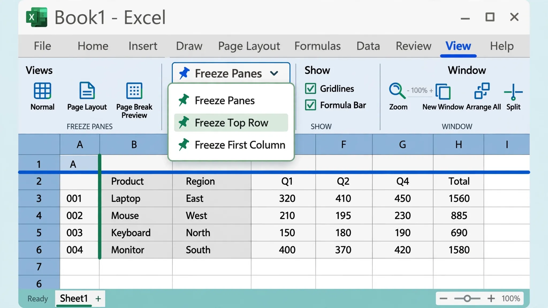Click zoom out minus in status bar
This screenshot has height=308, width=548.
(x=443, y=299)
